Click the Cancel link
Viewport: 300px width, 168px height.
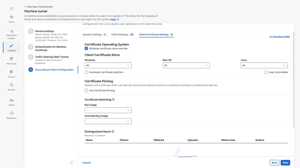tap(86, 163)
